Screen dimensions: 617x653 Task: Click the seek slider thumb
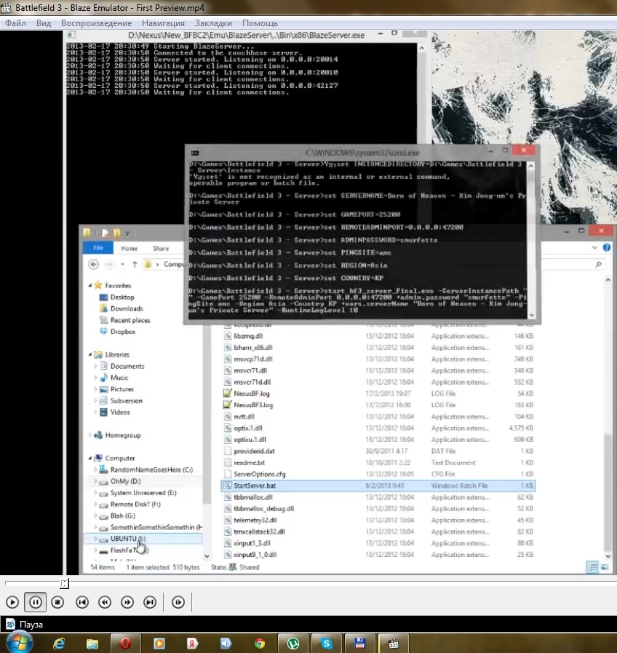coord(64,583)
